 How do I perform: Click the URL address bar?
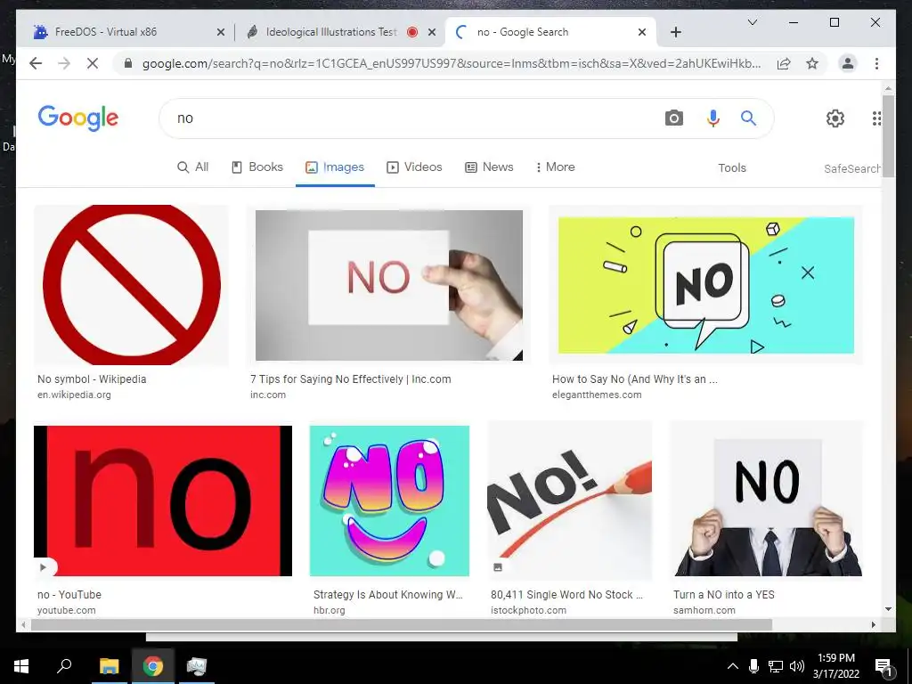click(x=451, y=63)
